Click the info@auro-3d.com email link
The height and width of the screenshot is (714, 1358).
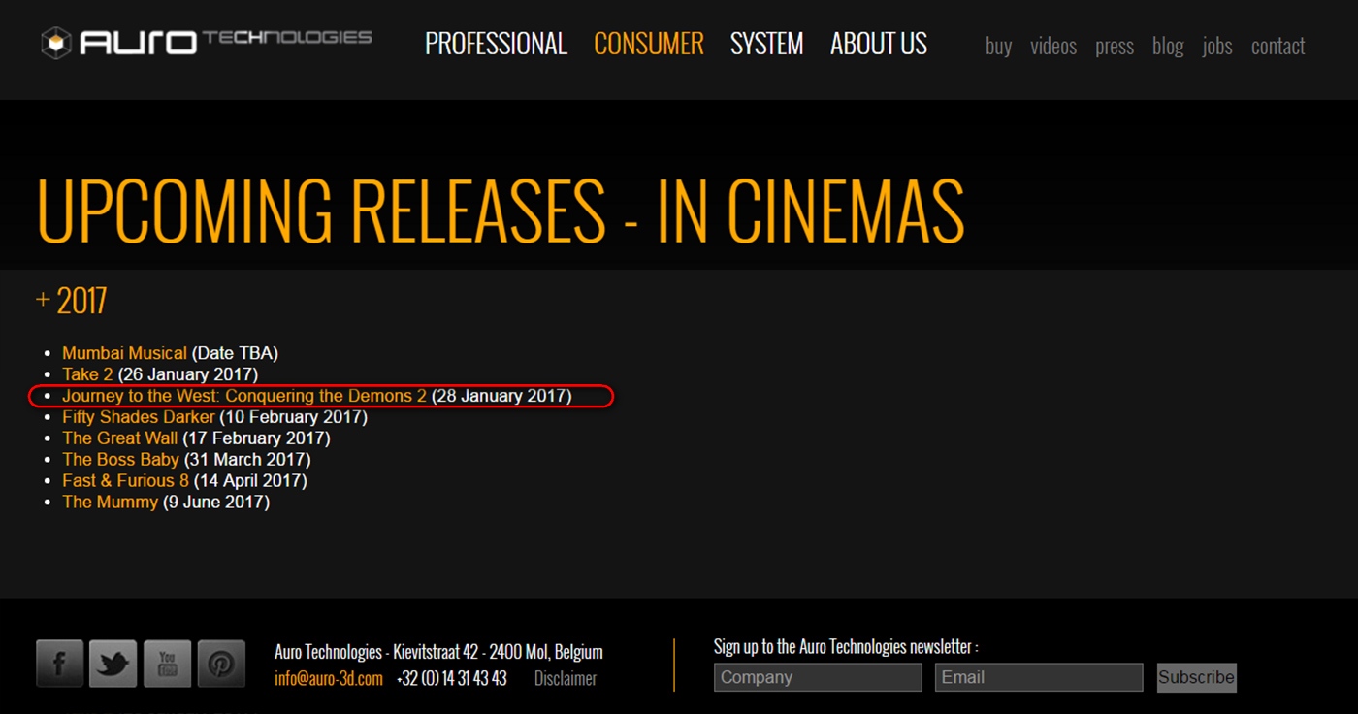pyautogui.click(x=328, y=679)
